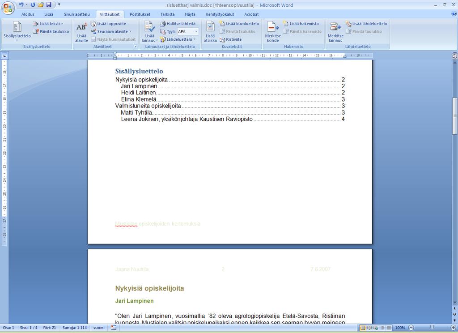Click the Previous page double-arrow button

(455, 309)
